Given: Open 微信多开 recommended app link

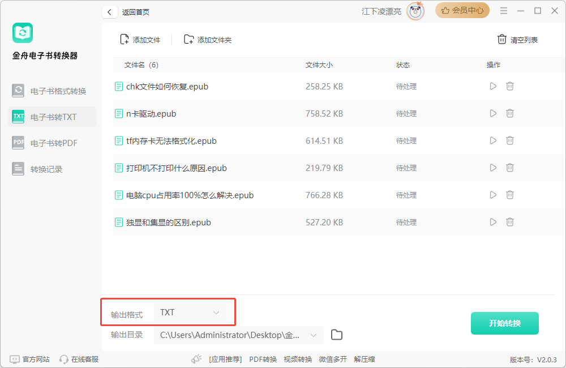Looking at the screenshot, I should pos(333,360).
